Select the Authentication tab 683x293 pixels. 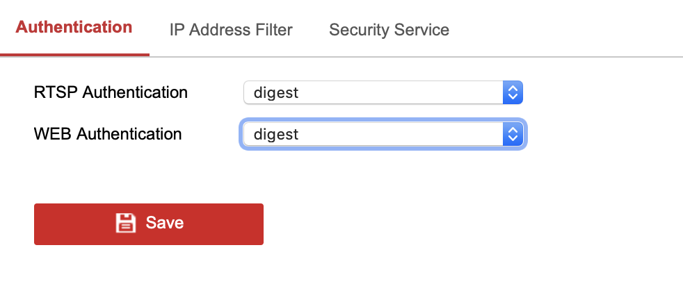74,28
